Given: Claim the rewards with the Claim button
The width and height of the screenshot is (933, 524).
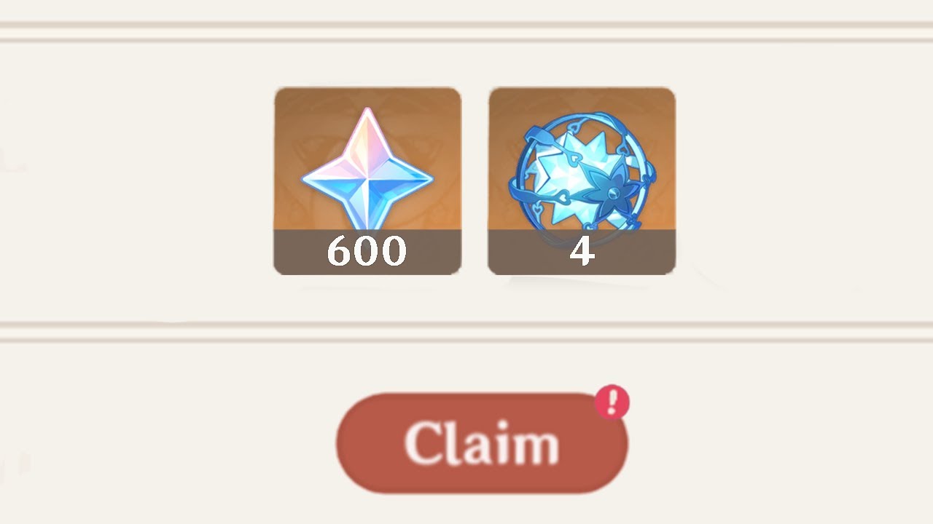Looking at the screenshot, I should 482,443.
